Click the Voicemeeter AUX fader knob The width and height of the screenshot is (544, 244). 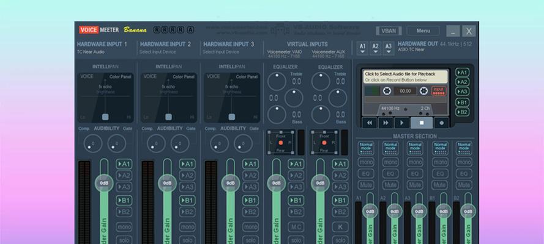click(x=320, y=183)
